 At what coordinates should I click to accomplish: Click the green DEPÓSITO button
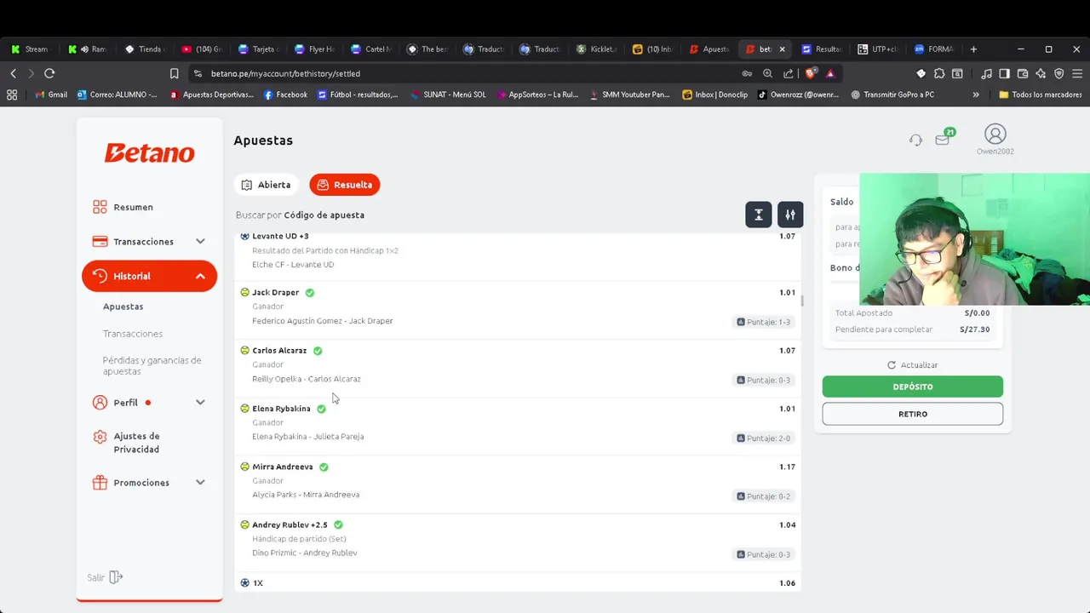tap(913, 387)
